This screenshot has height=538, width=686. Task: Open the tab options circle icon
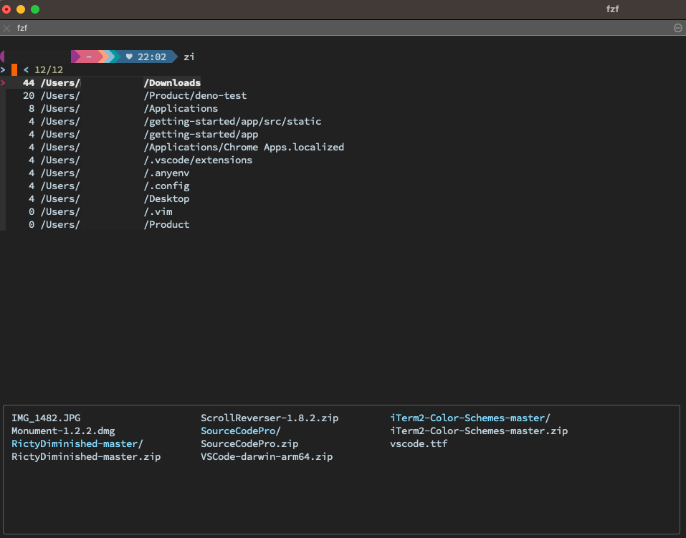[x=677, y=28]
